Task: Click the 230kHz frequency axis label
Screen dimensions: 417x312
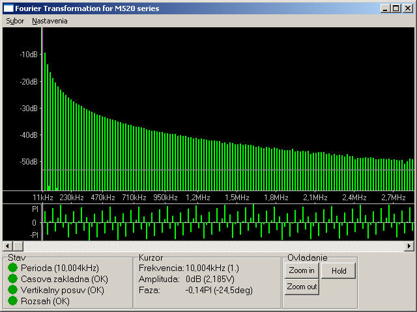Action: pyautogui.click(x=72, y=198)
